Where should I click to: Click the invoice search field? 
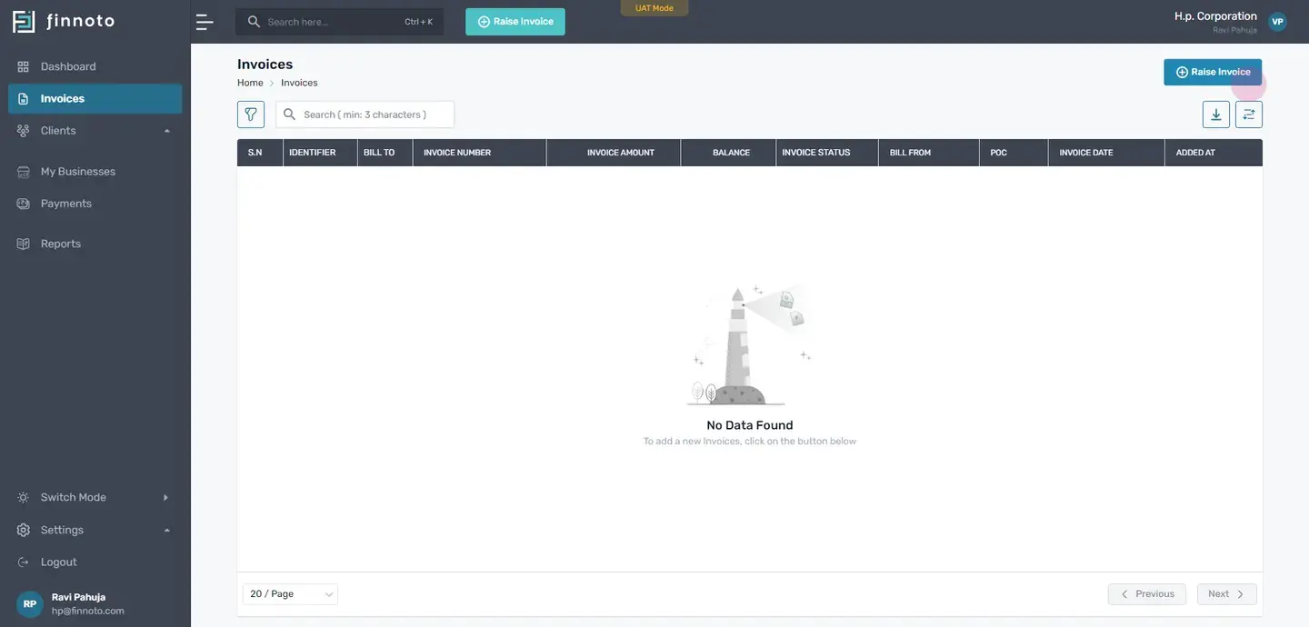(365, 114)
